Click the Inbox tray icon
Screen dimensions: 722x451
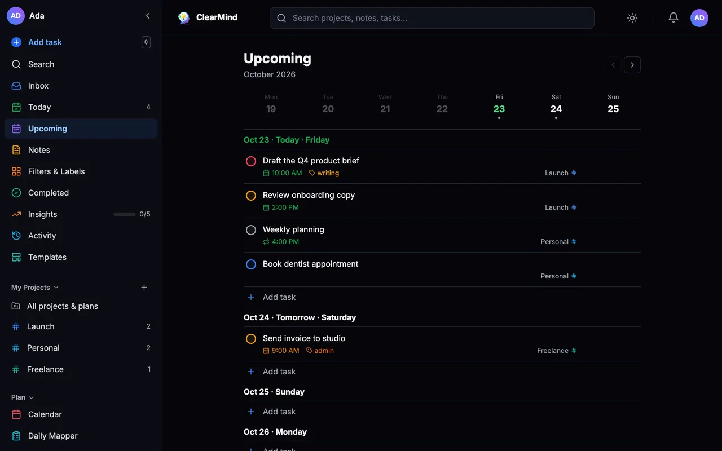tap(16, 86)
